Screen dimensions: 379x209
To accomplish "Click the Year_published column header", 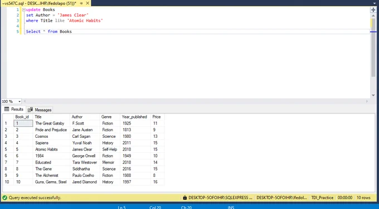I will point(135,117).
